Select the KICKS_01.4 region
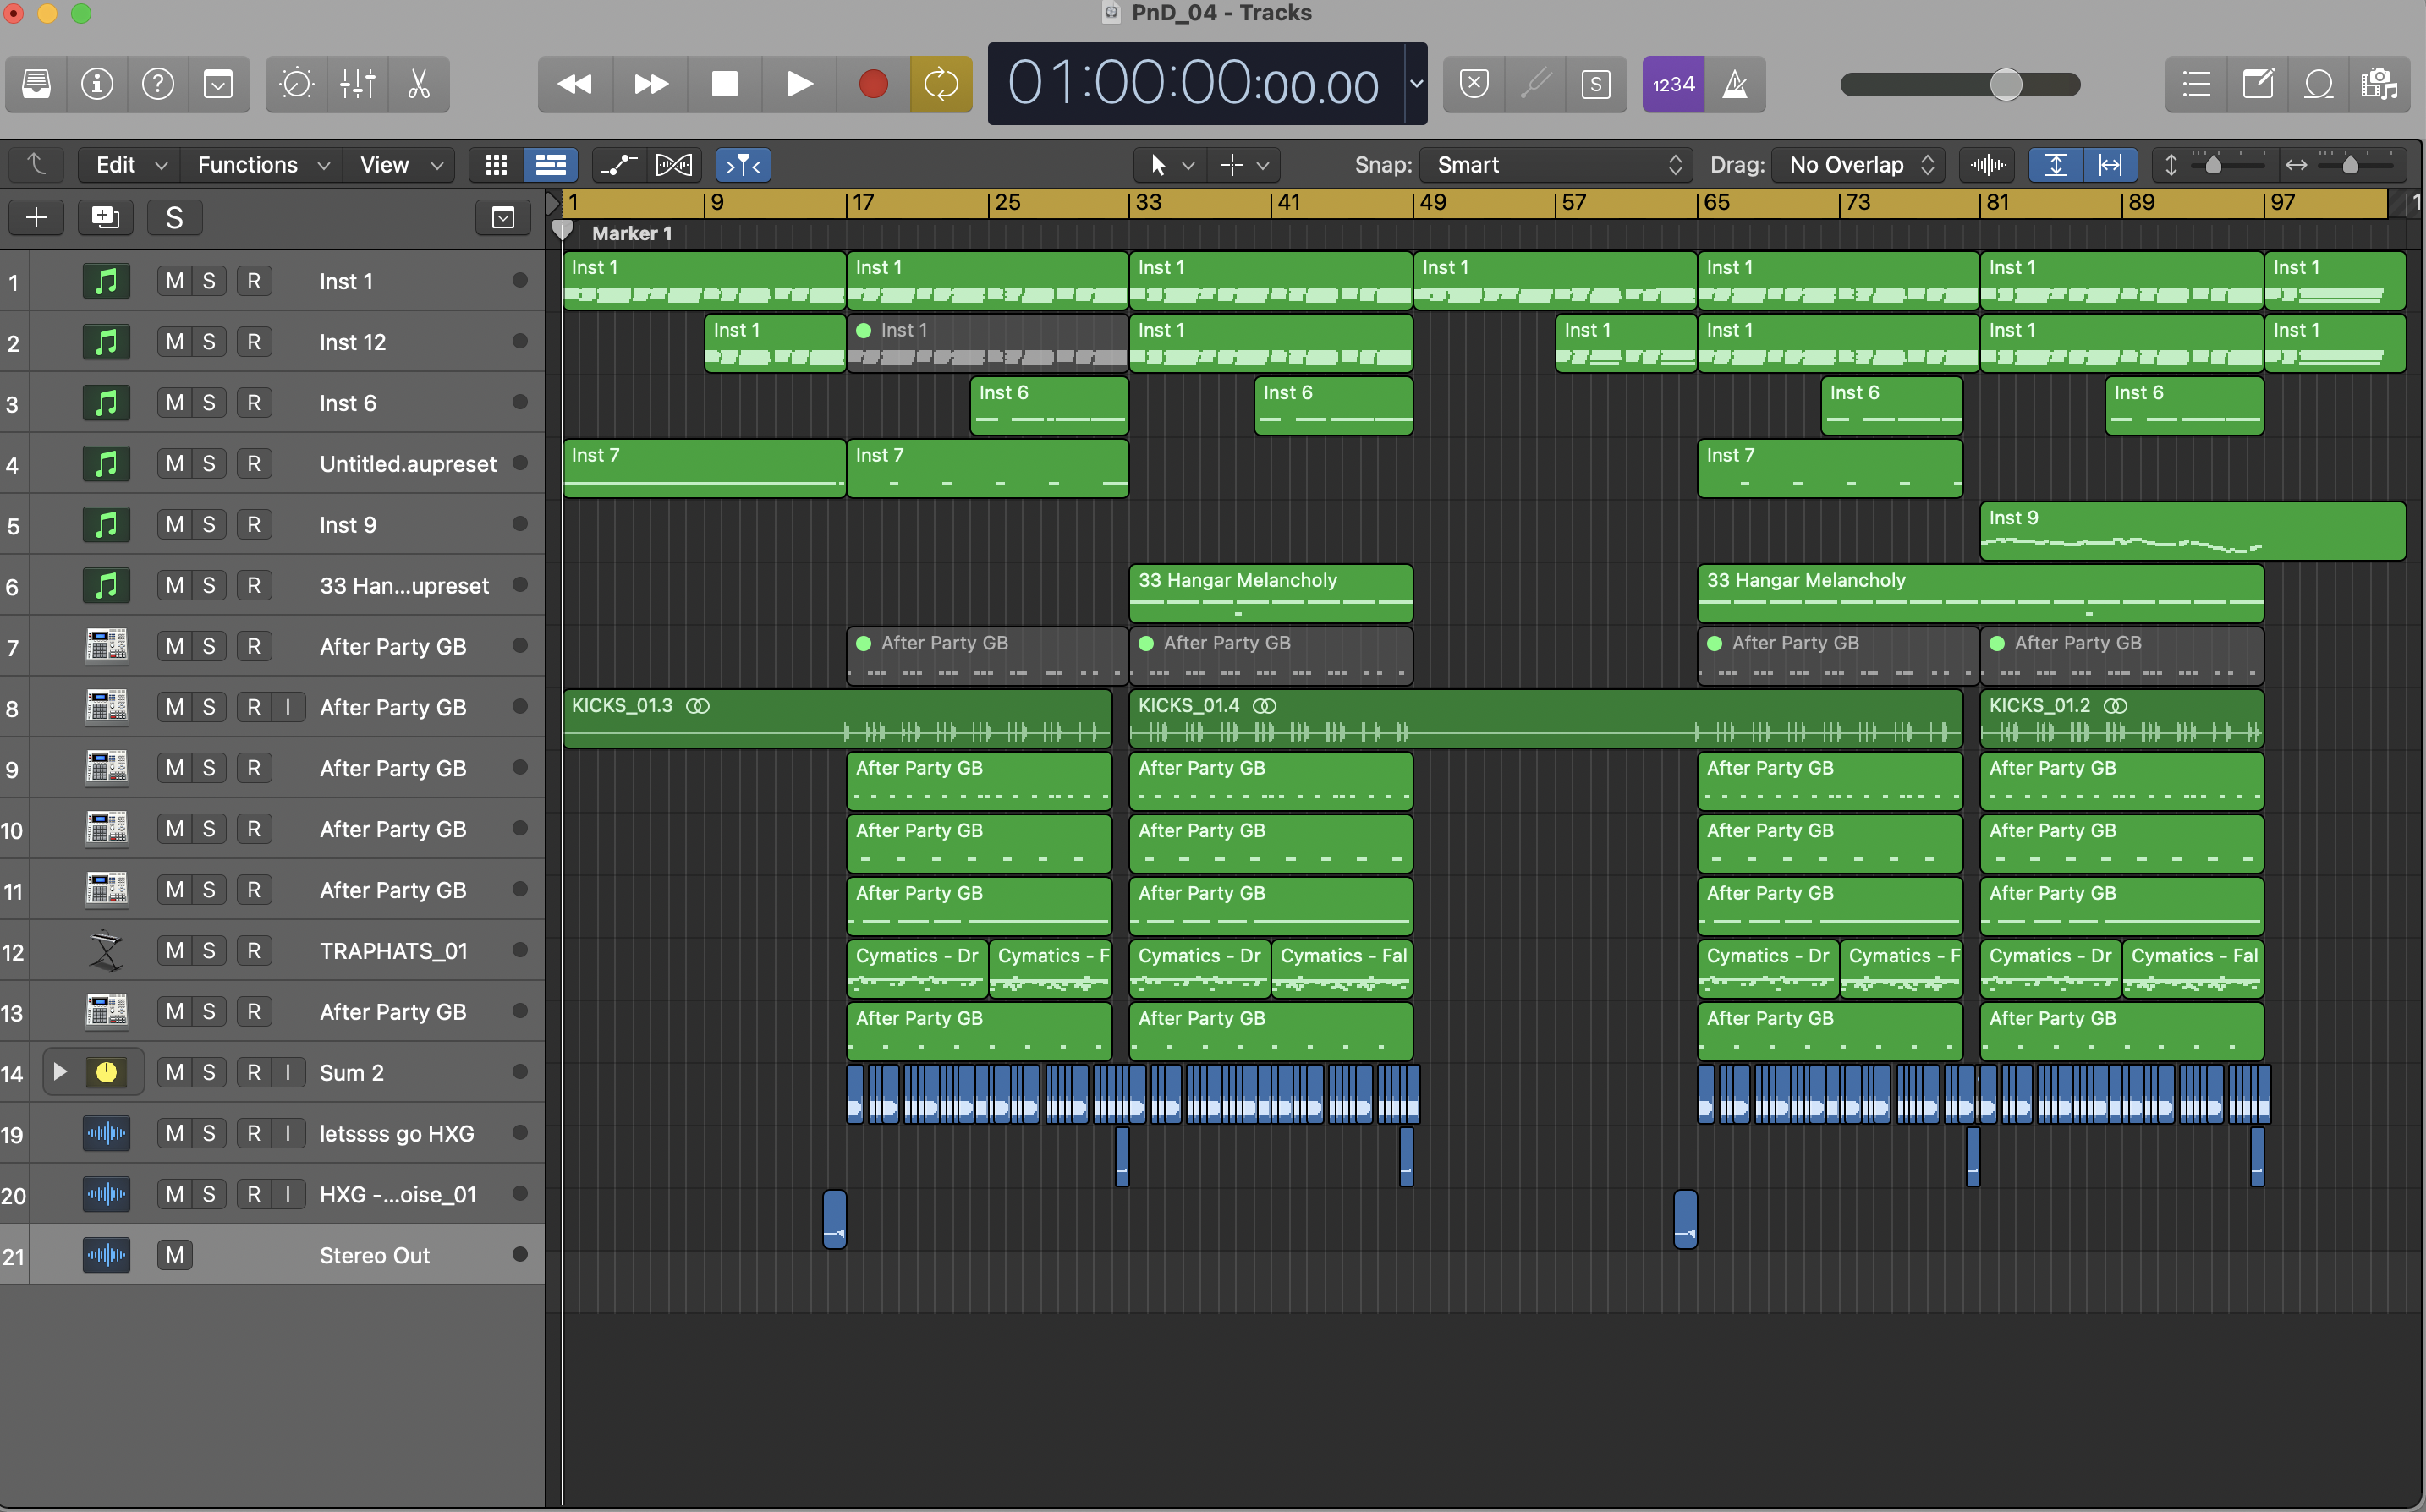The width and height of the screenshot is (2426, 1512). point(1545,718)
